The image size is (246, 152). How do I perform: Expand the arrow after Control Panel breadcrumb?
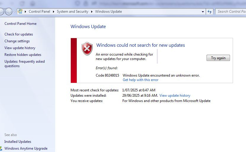tap(54, 12)
